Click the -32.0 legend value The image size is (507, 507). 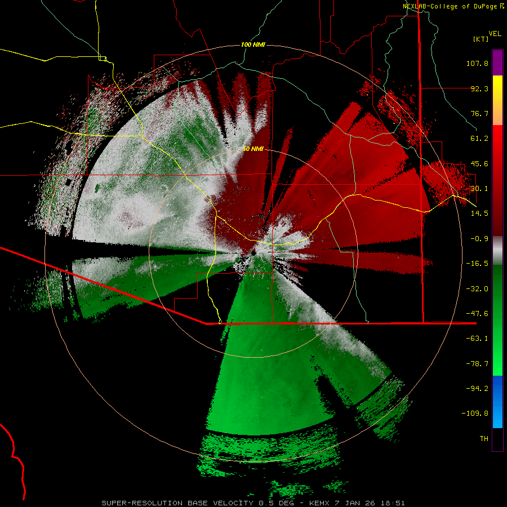tap(477, 289)
